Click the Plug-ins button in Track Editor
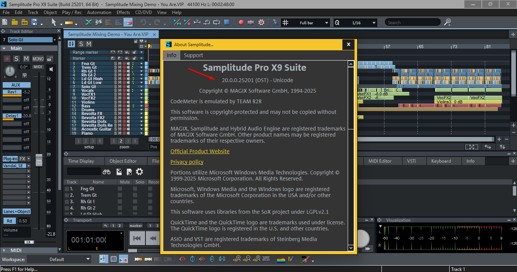The width and height of the screenshot is (517, 272). 10,159
